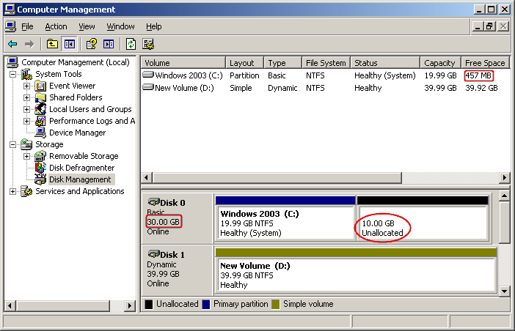Click the 39.92 GB free space cell
Image resolution: width=515 pixels, height=331 pixels.
coord(481,88)
